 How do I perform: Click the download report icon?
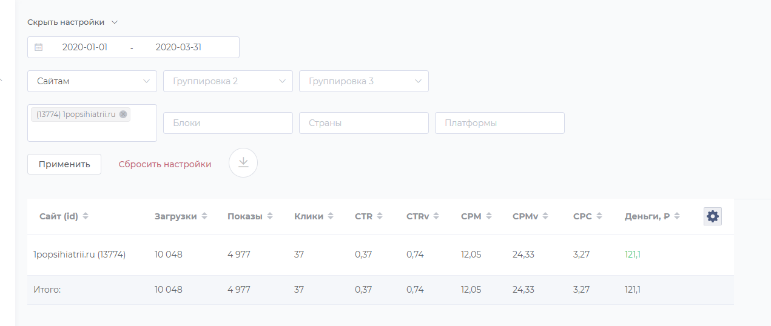243,163
